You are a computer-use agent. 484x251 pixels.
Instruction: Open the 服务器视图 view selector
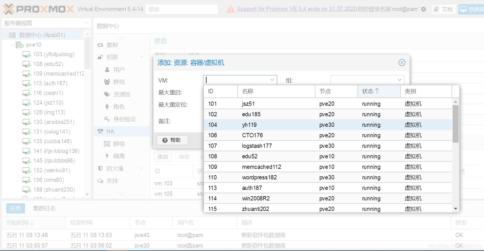pyautogui.click(x=46, y=23)
